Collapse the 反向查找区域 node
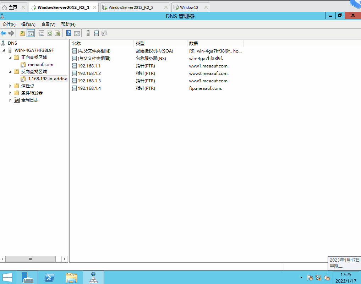 point(10,72)
